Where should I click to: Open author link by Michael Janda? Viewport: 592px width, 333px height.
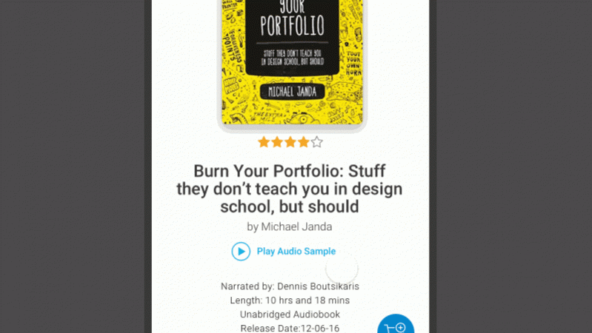tap(290, 226)
